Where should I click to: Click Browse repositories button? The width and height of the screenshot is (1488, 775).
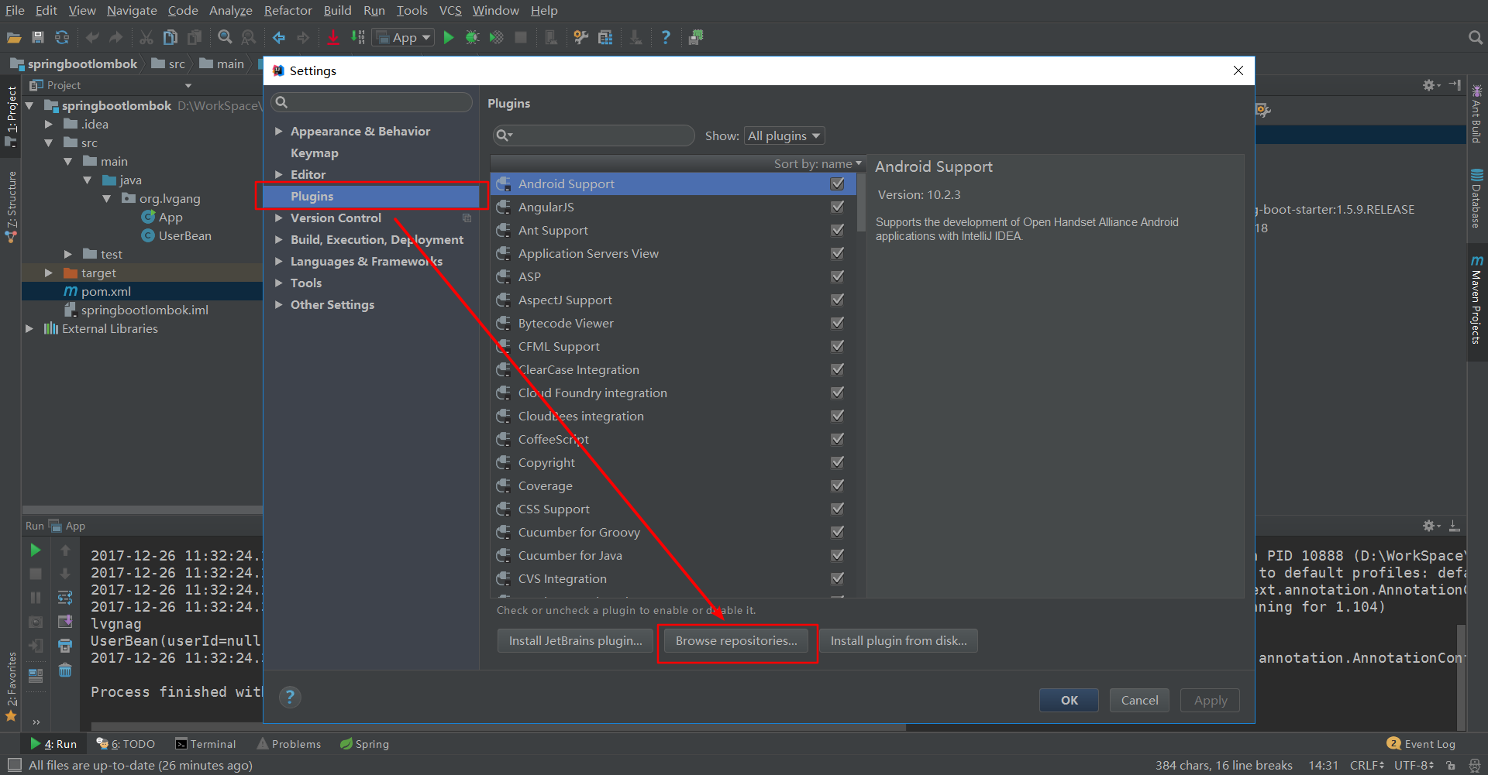(x=736, y=641)
